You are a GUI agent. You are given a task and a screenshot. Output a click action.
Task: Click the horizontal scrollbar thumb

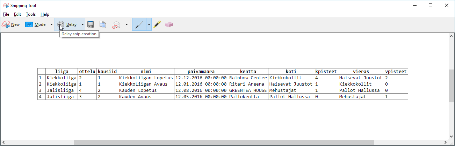pyautogui.click(x=224, y=142)
